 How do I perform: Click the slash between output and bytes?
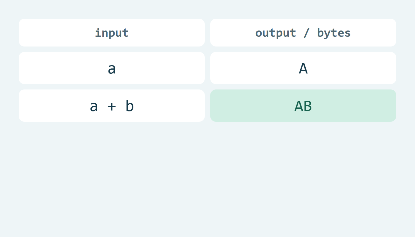point(307,33)
